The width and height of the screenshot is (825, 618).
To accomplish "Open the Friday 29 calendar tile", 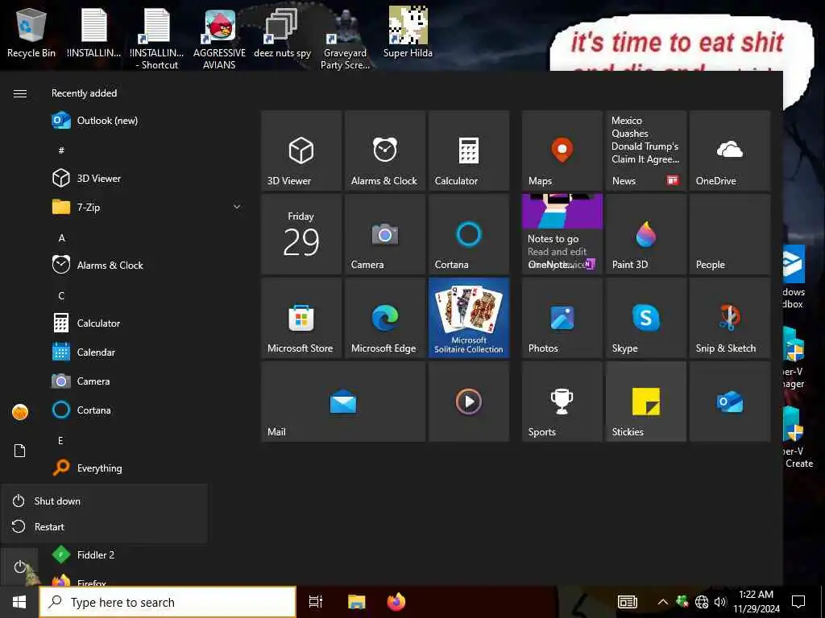I will [x=301, y=234].
